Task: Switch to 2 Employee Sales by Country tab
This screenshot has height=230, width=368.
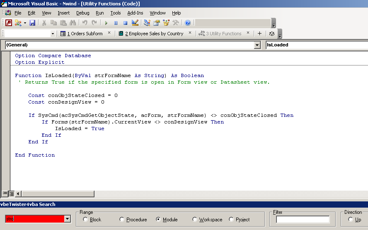Action: tap(151, 34)
